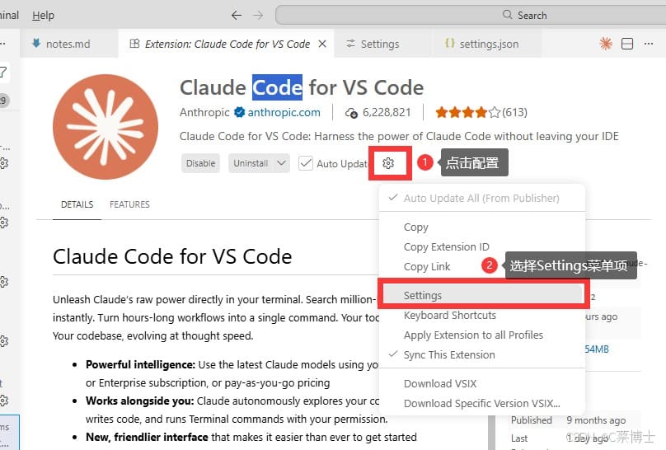
Task: Click the star rating icons
Action: [467, 112]
